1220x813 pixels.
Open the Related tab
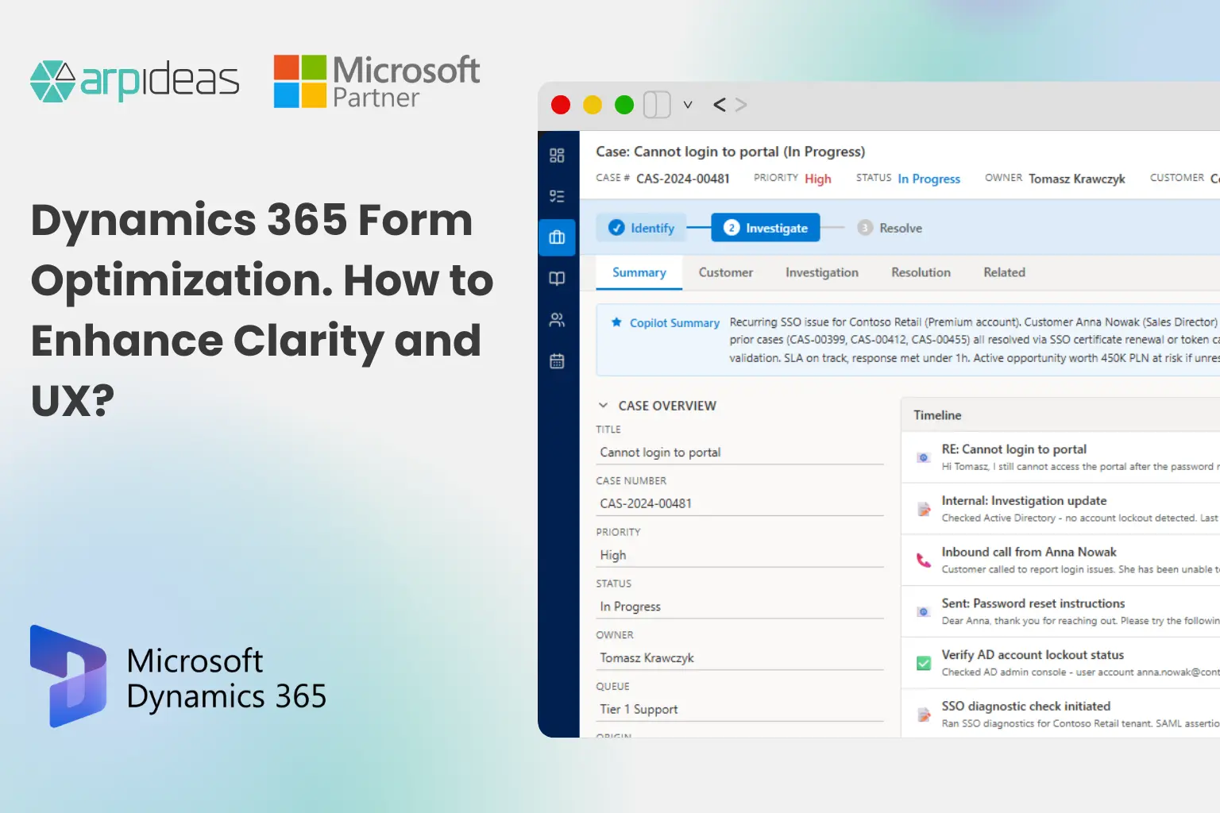(x=1003, y=272)
